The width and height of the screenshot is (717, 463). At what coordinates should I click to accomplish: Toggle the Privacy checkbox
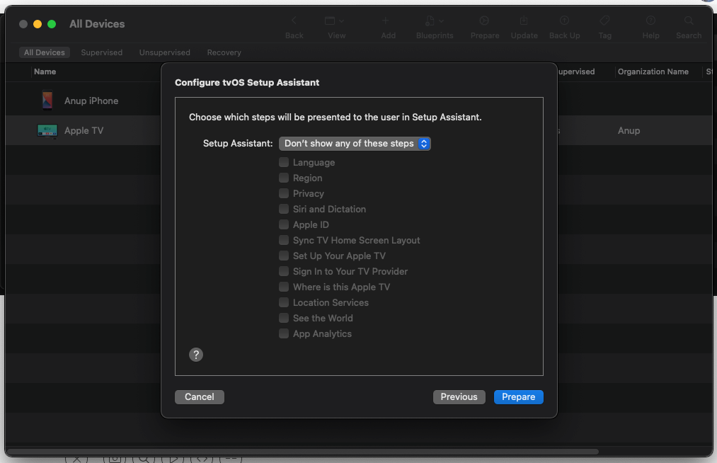pos(284,193)
